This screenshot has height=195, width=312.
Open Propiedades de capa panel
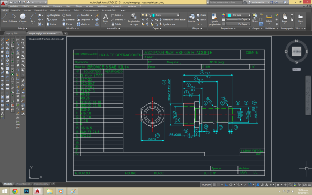133,19
